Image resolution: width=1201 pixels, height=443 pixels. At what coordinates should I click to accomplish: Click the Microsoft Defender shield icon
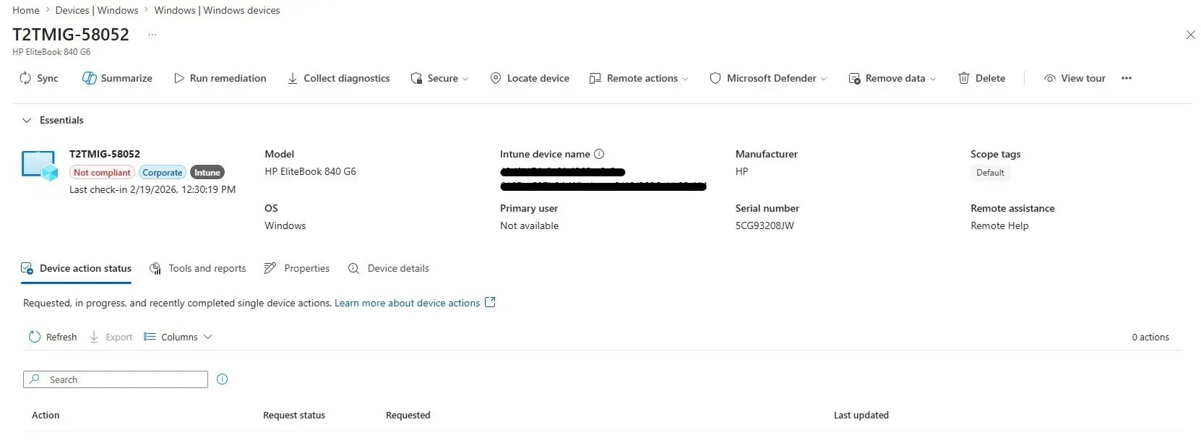[x=715, y=78]
